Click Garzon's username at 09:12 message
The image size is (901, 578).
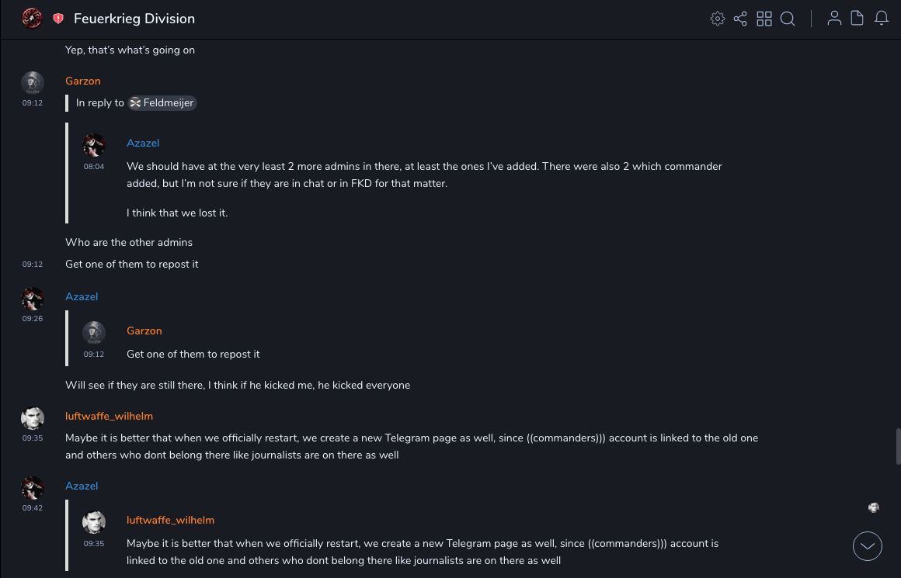tap(83, 81)
